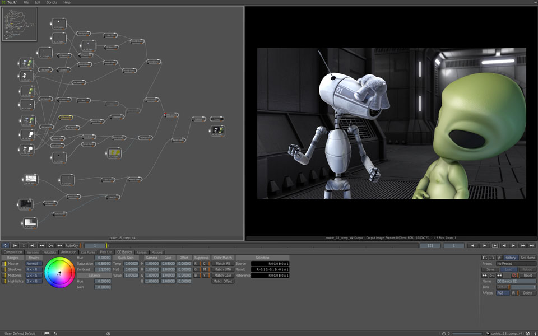Click the set keyframe key icon
The width and height of the screenshot is (538, 336).
click(50, 245)
